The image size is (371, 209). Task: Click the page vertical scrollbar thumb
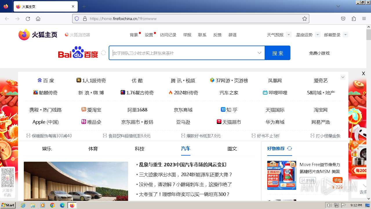(368, 35)
